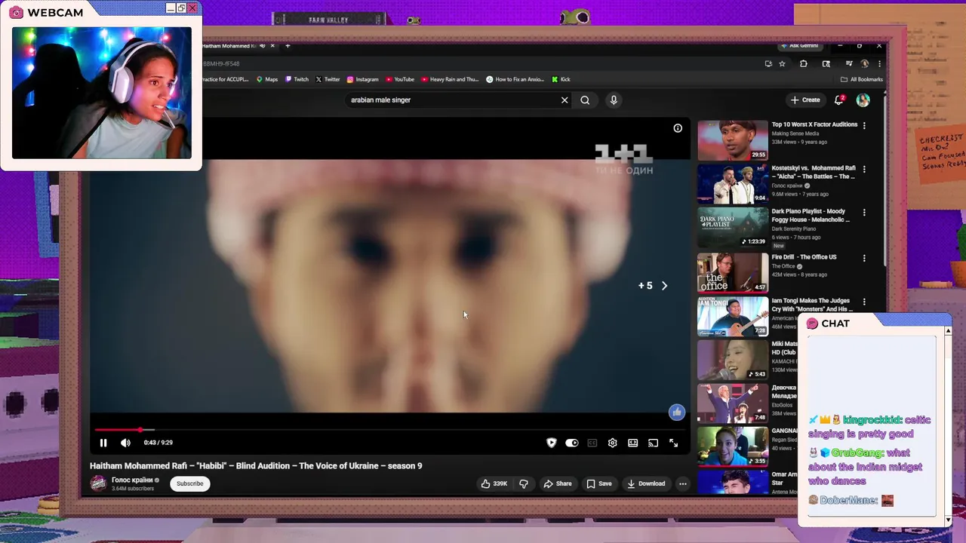Open options for Top 10 Worst X Factor
This screenshot has width=966, height=543.
pyautogui.click(x=864, y=125)
